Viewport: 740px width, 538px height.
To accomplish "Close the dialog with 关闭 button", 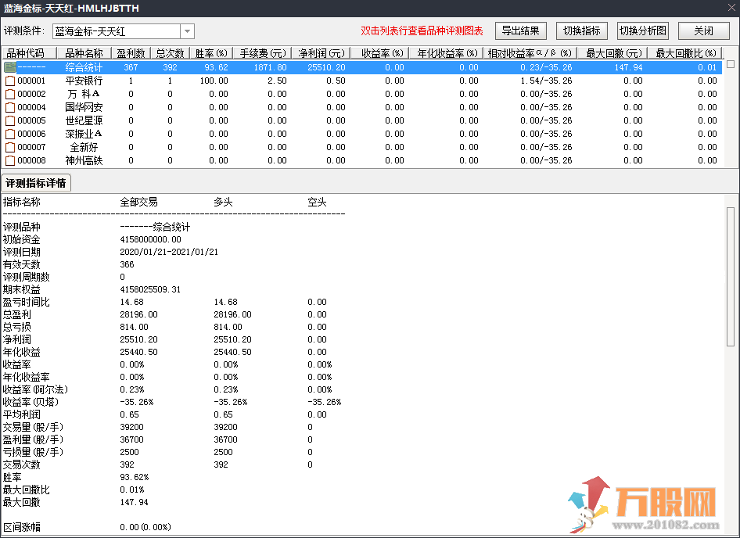I will (x=702, y=31).
